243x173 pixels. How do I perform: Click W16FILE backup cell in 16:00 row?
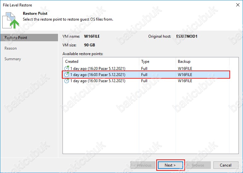[x=185, y=81]
